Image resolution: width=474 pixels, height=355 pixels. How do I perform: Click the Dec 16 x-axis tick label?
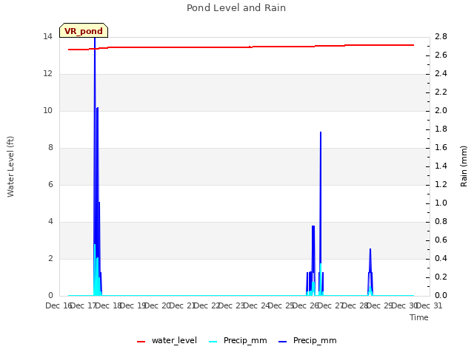(x=59, y=305)
